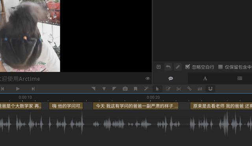Toggle the subtitle preview eye icon

tap(148, 78)
